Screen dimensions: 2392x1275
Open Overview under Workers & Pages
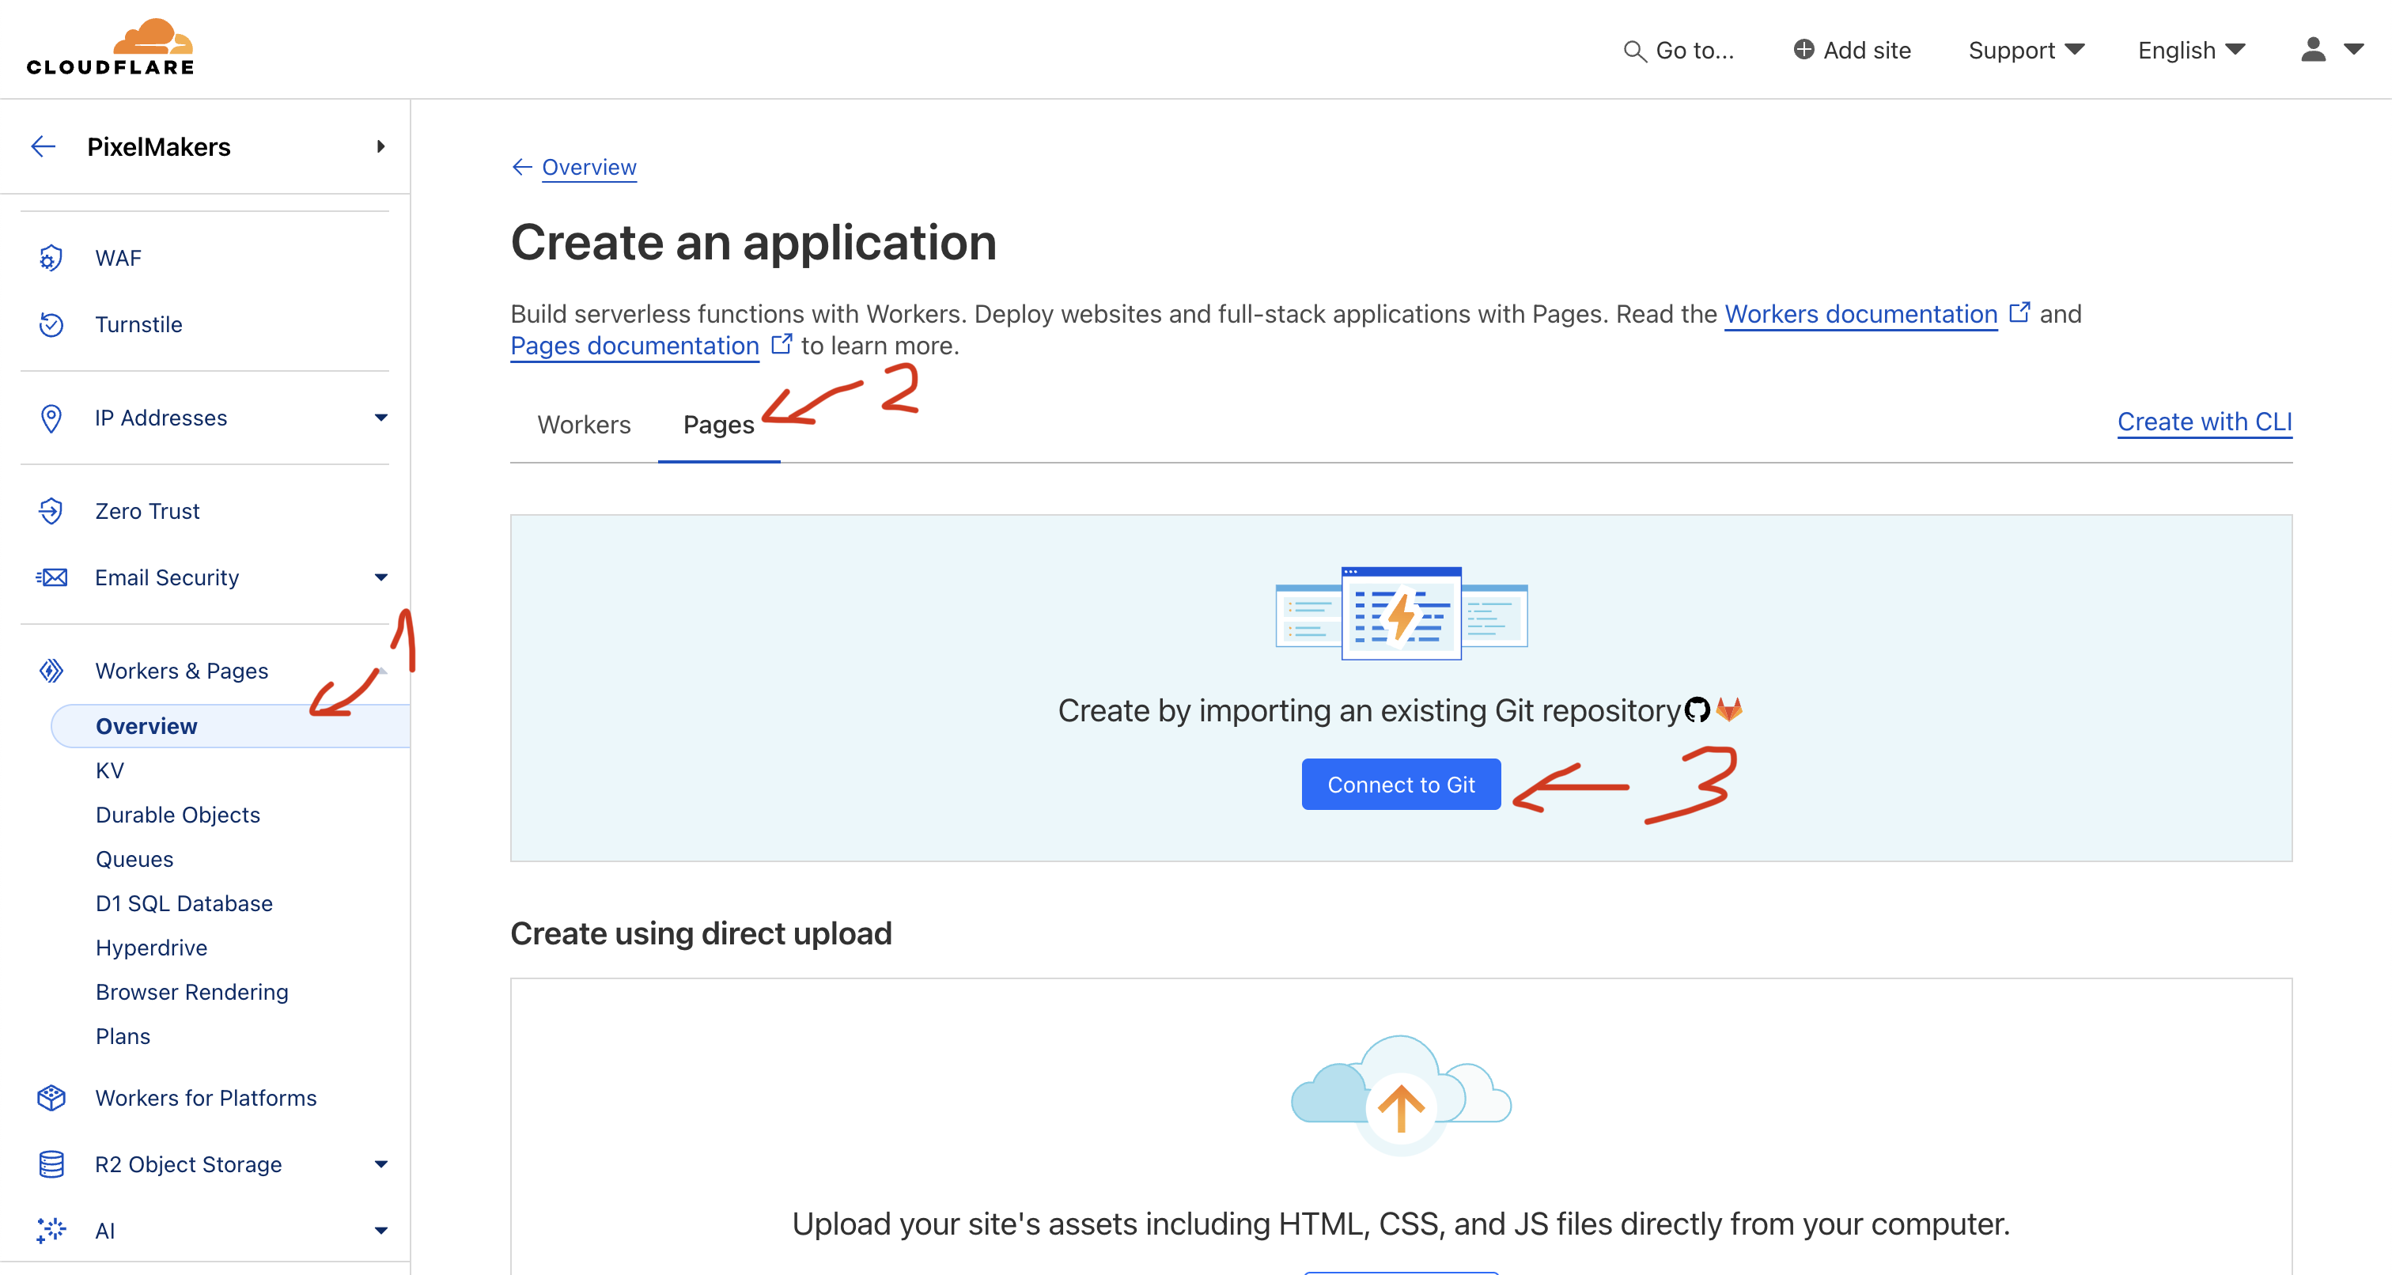231,726
